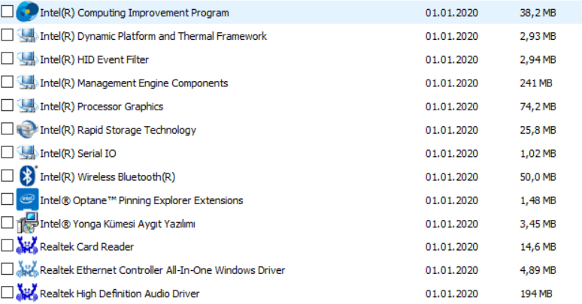Click the 14,6 MB size value
This screenshot has height=304, width=582.
538,247
